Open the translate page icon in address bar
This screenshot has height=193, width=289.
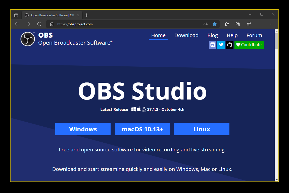[x=206, y=24]
